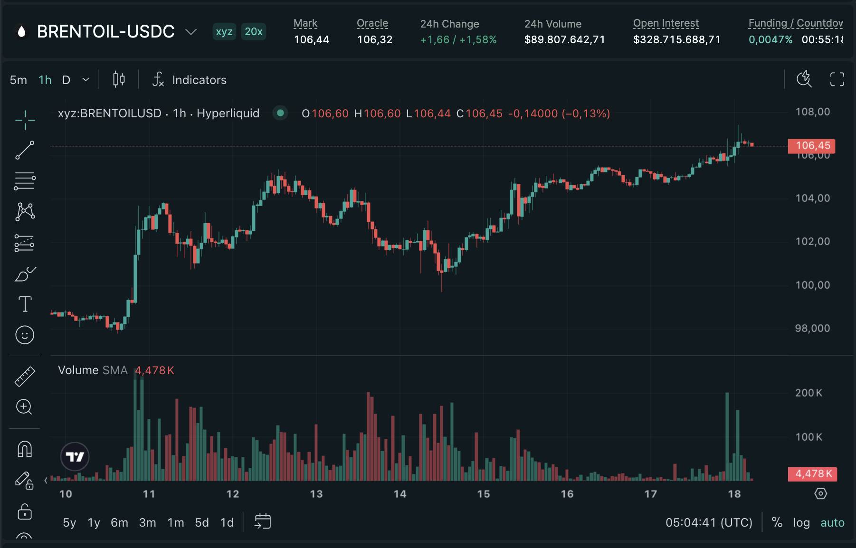Select the 1h interval
The width and height of the screenshot is (856, 548).
45,80
